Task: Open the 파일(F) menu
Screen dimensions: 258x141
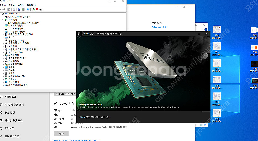Action: point(3,5)
